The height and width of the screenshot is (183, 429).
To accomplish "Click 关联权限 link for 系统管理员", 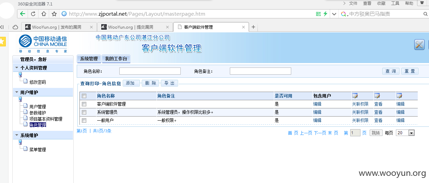I will click(360, 112).
